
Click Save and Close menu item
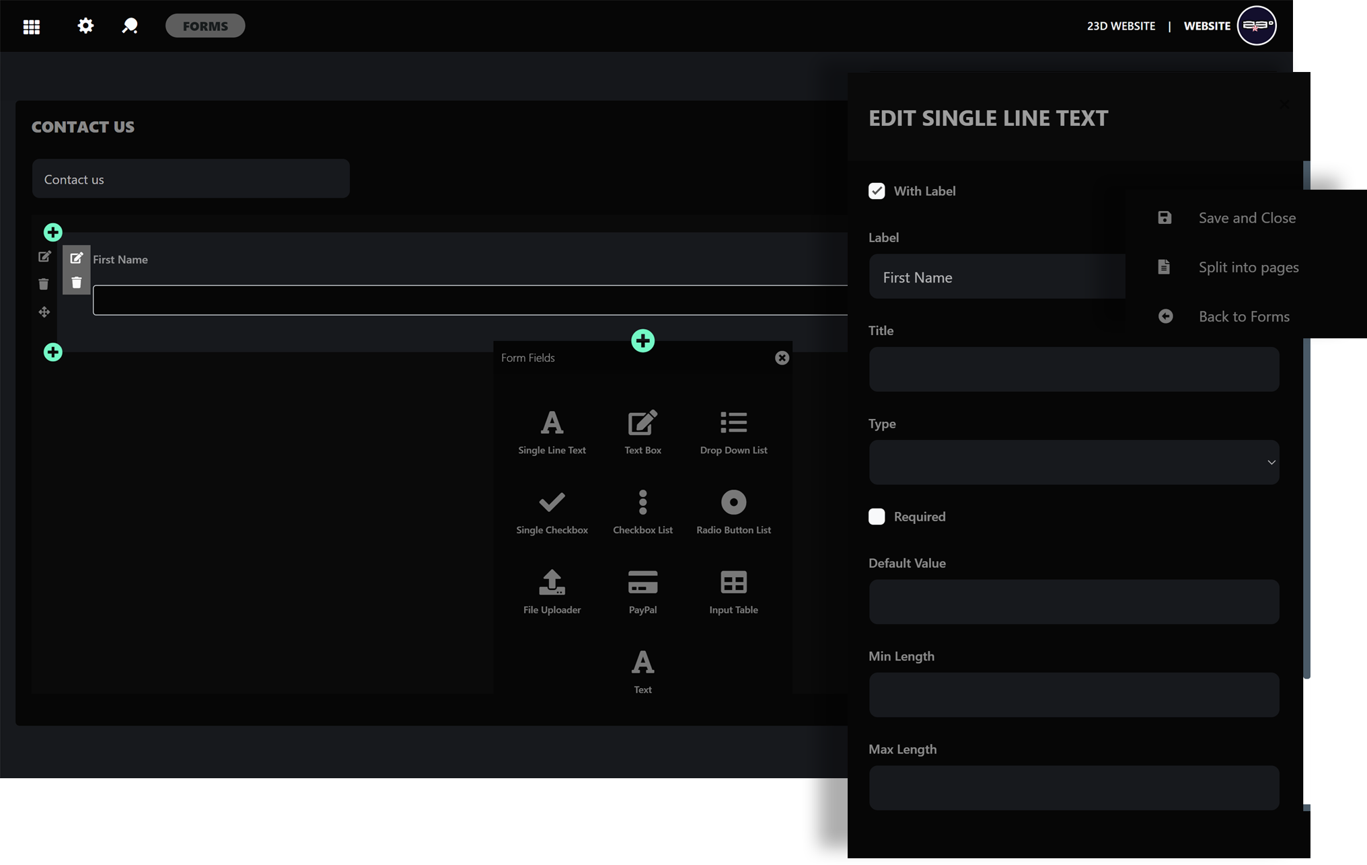tap(1246, 218)
